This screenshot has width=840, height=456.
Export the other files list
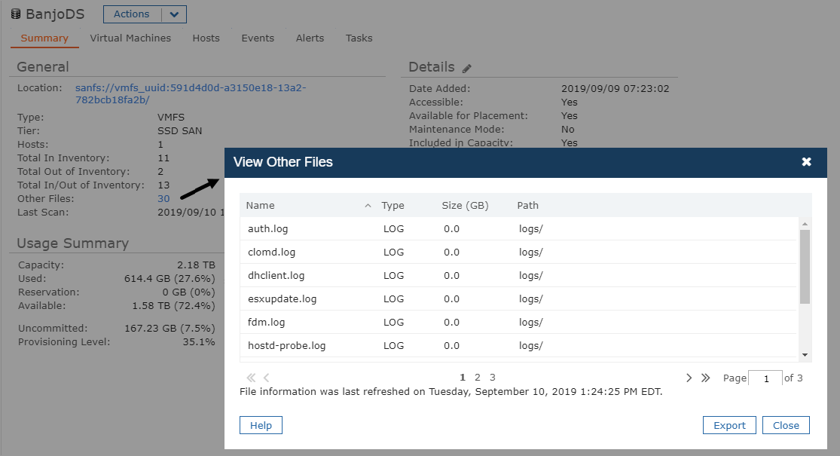729,425
